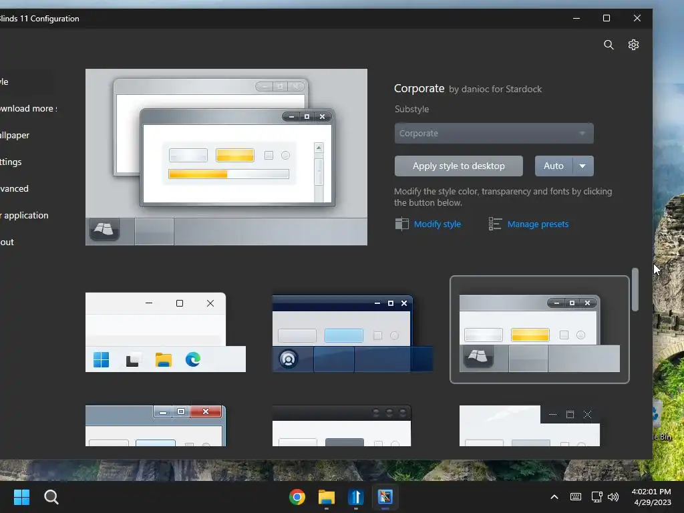
Task: Open the Modify style link
Action: (x=437, y=224)
